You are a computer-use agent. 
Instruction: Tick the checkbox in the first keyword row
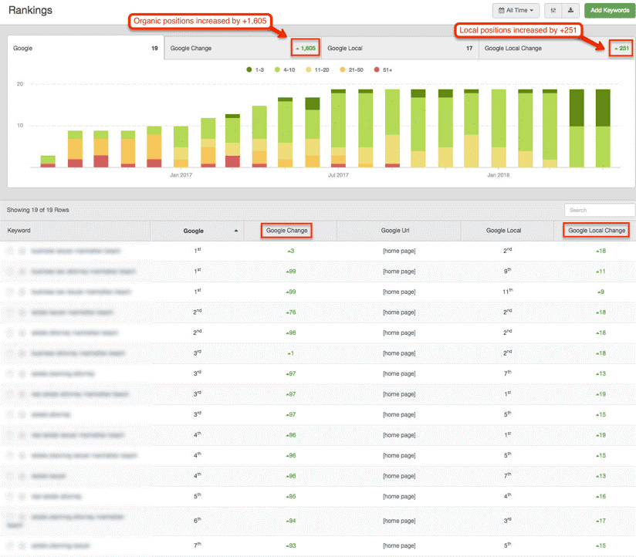point(10,251)
